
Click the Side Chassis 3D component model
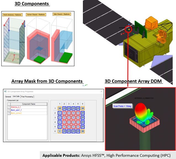(62, 40)
